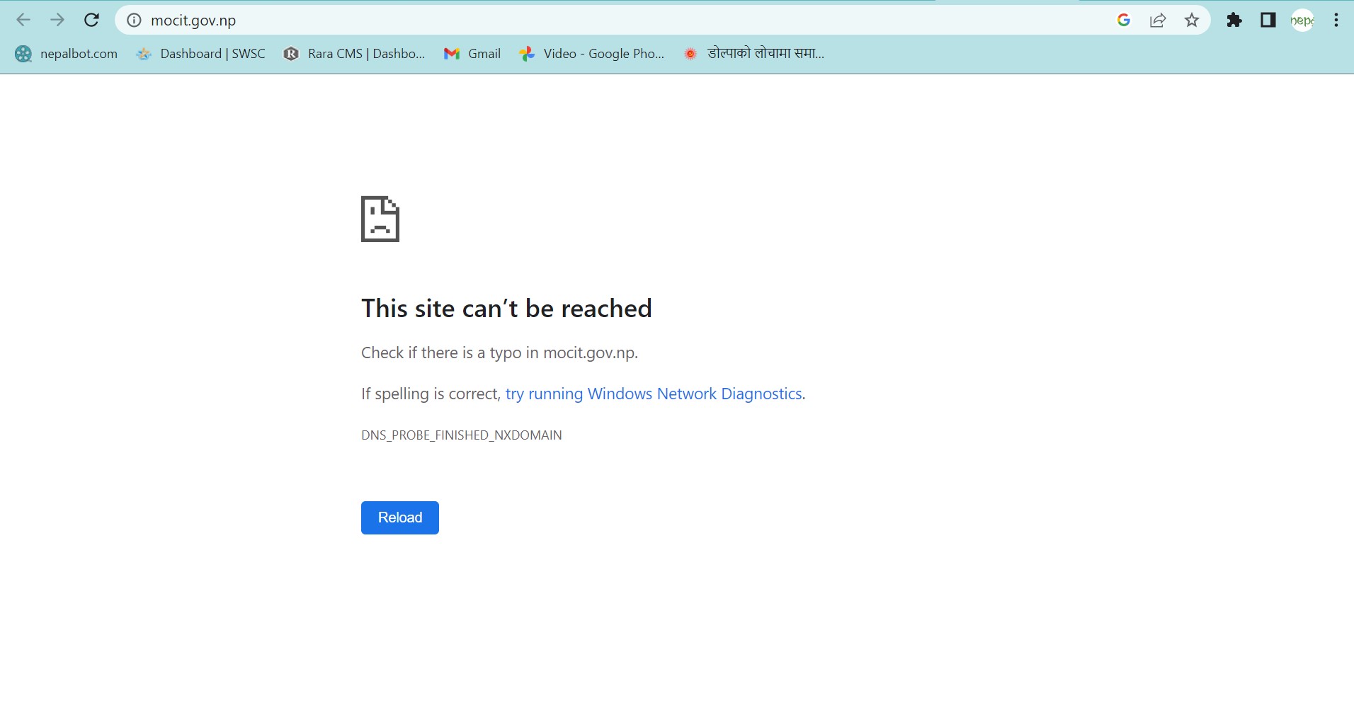Click the sad page error icon

coord(380,219)
